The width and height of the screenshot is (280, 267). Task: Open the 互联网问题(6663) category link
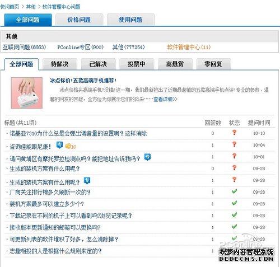pos(24,47)
